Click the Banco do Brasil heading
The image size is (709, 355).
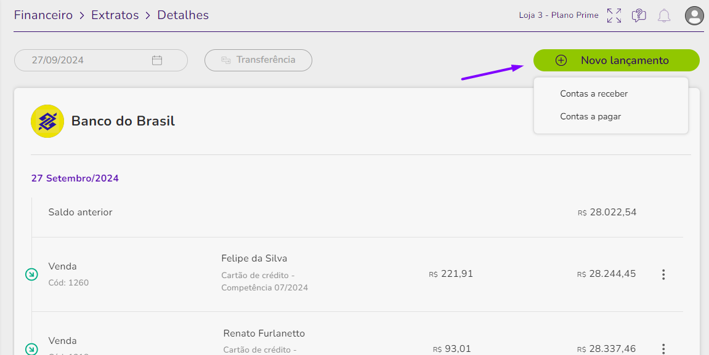coord(123,121)
